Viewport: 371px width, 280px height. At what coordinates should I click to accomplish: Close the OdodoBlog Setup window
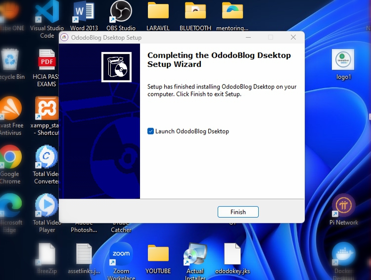tap(293, 38)
